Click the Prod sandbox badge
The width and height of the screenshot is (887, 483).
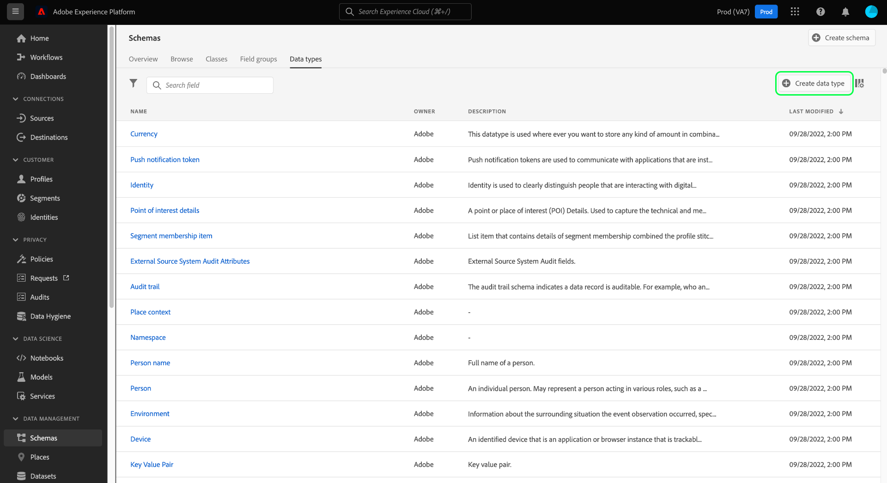(766, 12)
